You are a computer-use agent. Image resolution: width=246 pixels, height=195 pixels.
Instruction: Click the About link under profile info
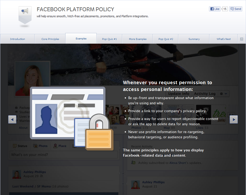pyautogui.click(x=23, y=128)
